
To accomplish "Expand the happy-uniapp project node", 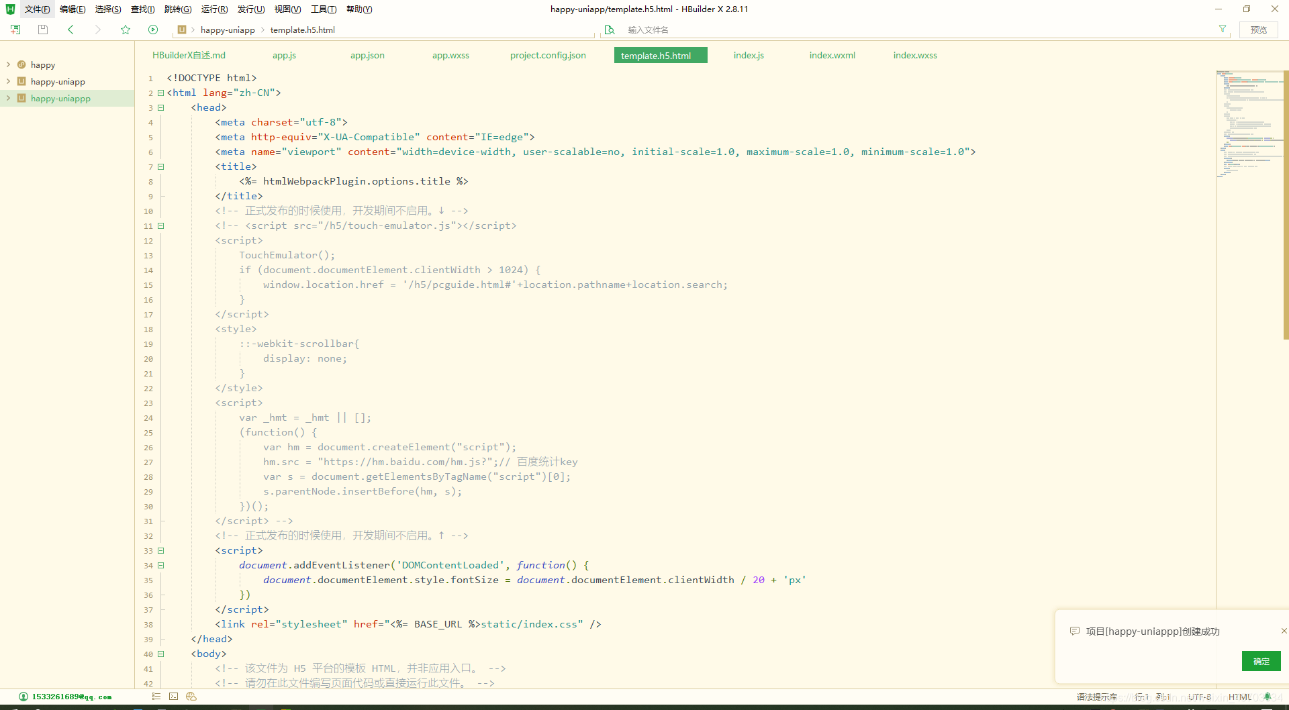I will click(x=8, y=81).
